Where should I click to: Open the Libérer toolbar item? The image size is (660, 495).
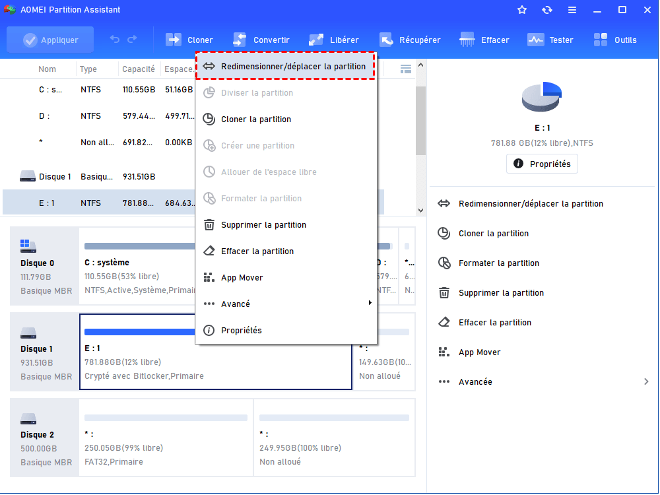coord(333,40)
